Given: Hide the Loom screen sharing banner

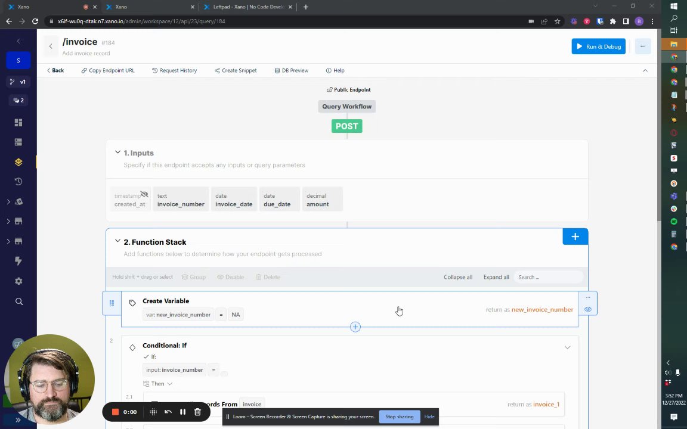Looking at the screenshot, I should click(429, 416).
